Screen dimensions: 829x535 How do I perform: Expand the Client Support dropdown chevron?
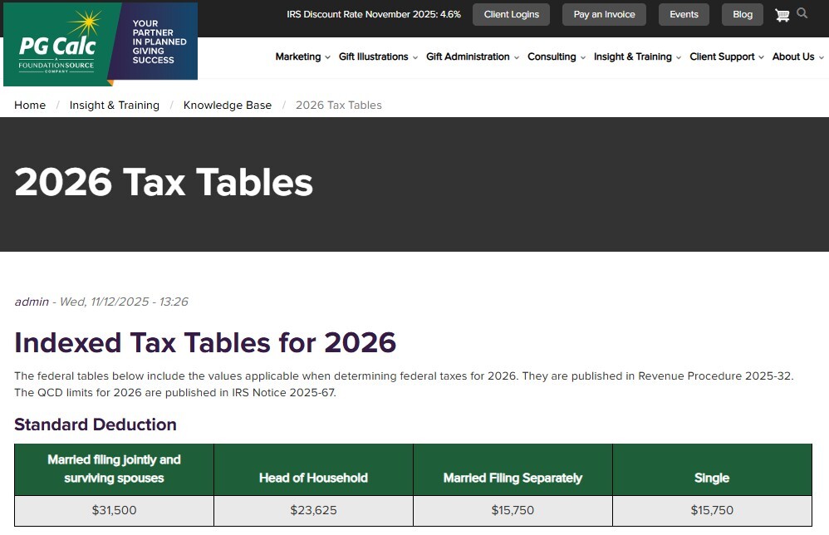point(763,57)
